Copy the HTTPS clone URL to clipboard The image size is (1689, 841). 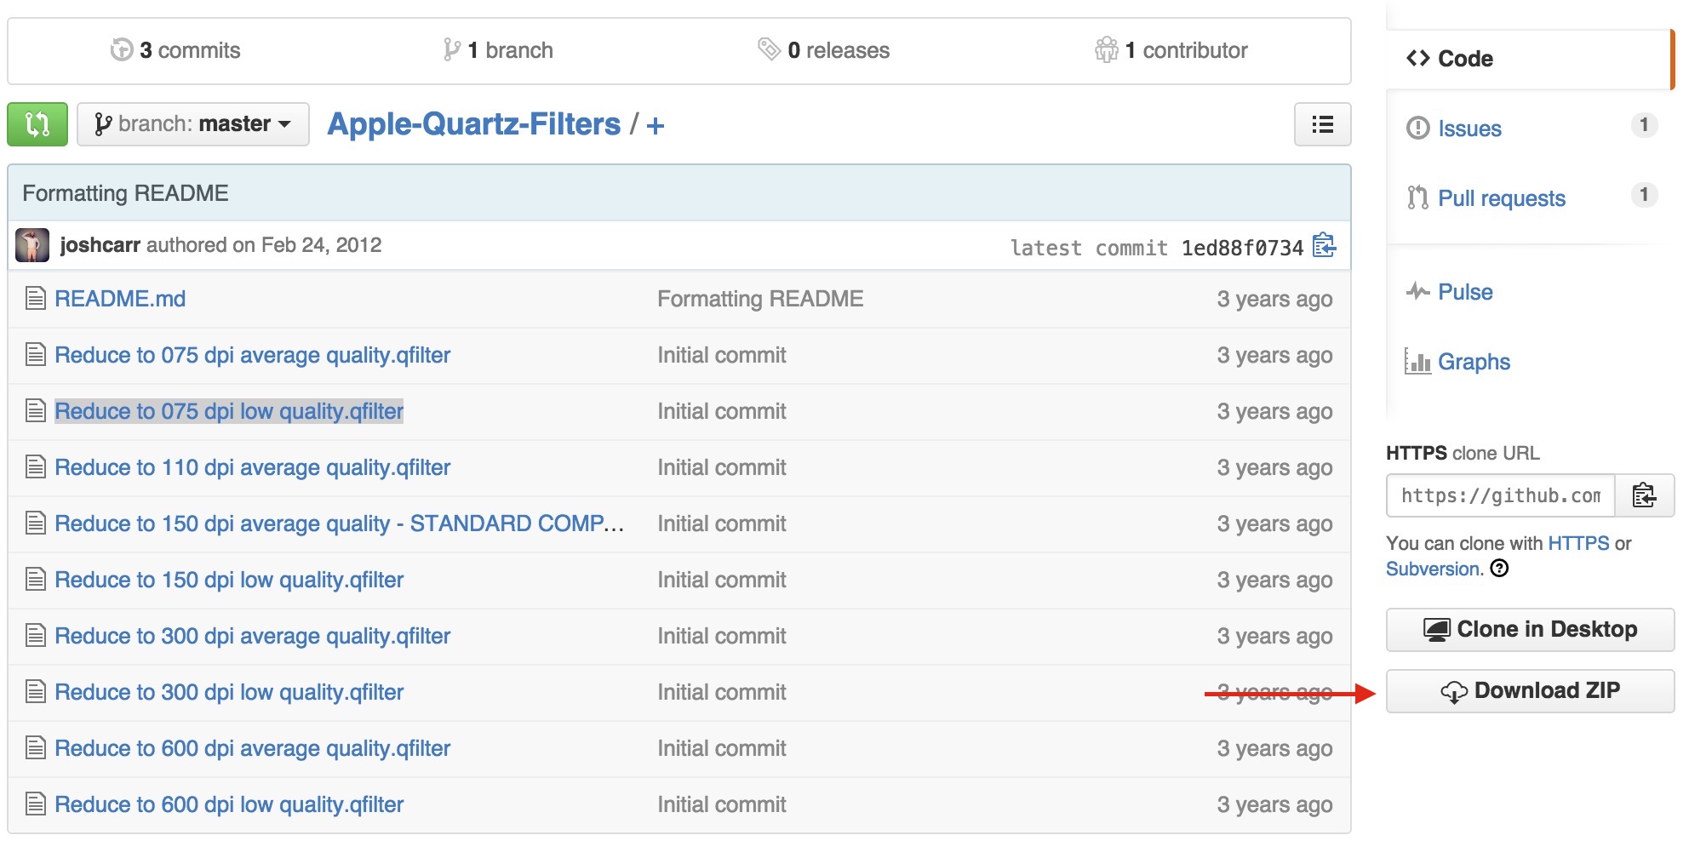tap(1644, 495)
